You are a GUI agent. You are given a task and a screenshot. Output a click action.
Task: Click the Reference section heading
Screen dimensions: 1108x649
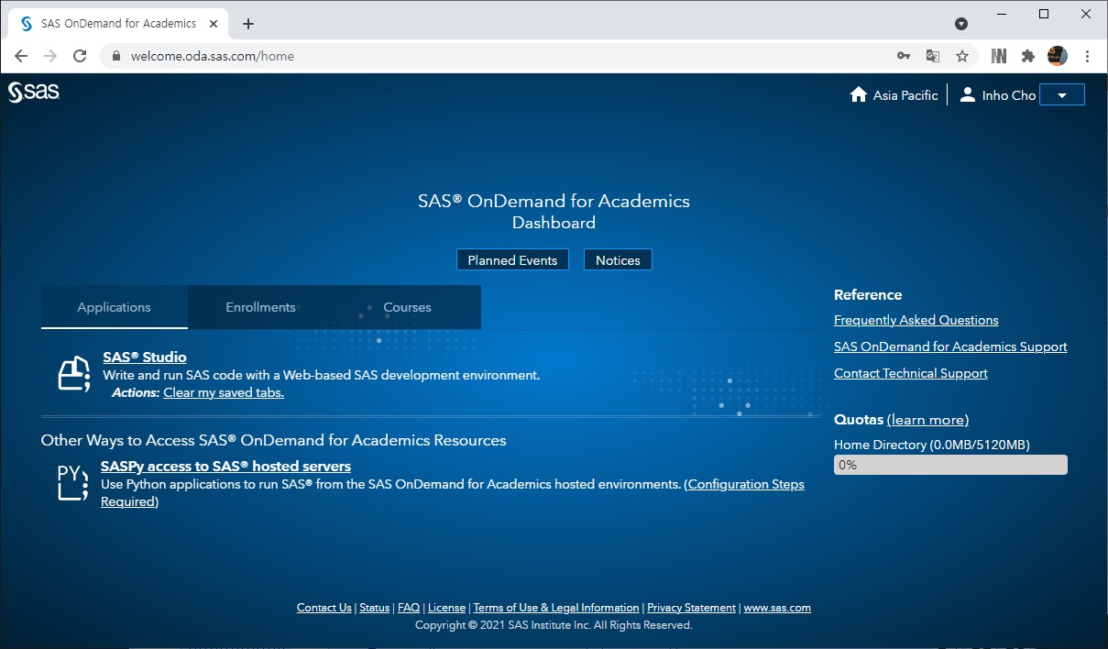[868, 295]
